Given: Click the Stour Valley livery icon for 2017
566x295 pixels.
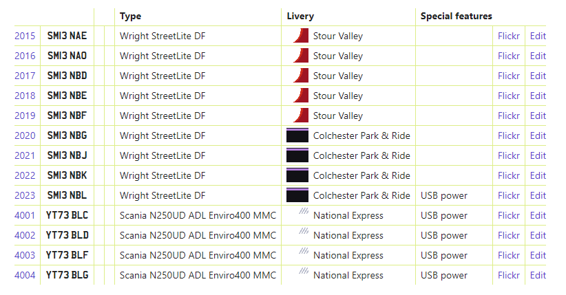Looking at the screenshot, I should (299, 76).
